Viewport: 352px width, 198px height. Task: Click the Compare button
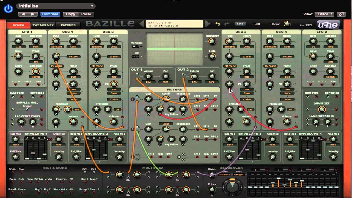pos(50,14)
